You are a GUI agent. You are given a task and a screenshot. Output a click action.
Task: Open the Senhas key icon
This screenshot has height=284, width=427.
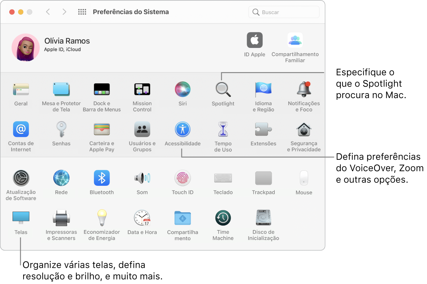(61, 129)
